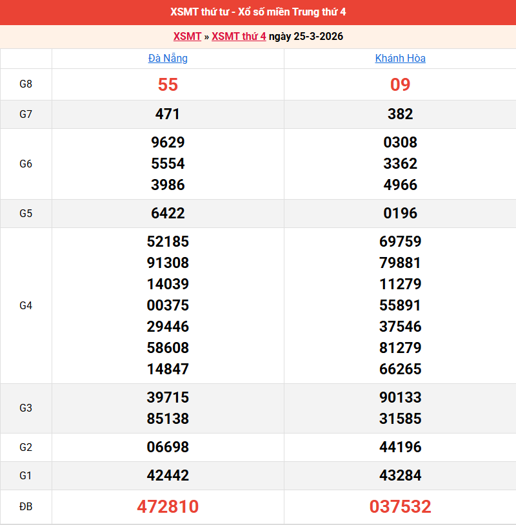Select the ĐB row label
Viewport: 516px width, 525px height.
tap(26, 507)
